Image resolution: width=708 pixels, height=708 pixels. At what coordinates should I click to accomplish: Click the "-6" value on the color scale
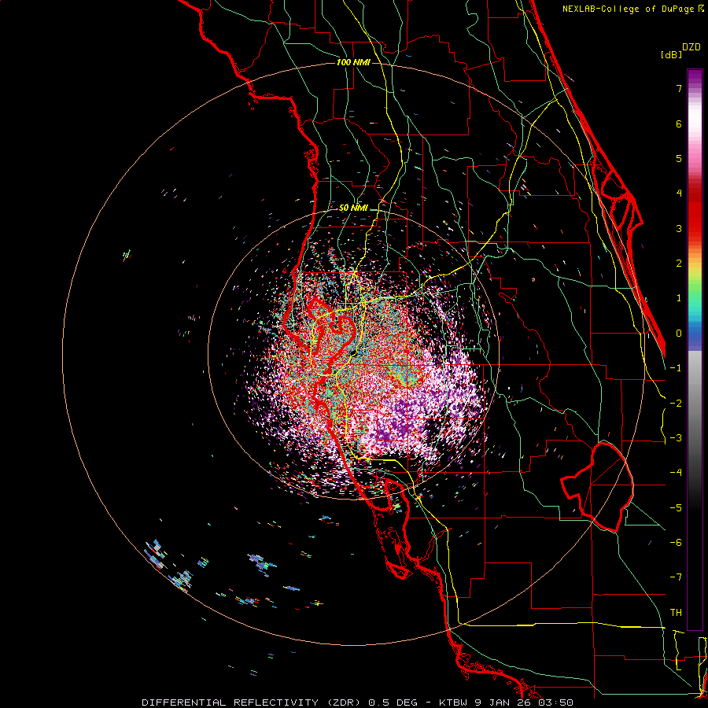(676, 543)
